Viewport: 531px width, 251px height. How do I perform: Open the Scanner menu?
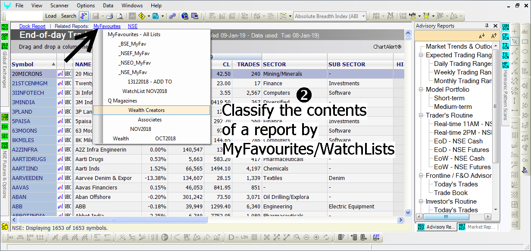[x=59, y=6]
